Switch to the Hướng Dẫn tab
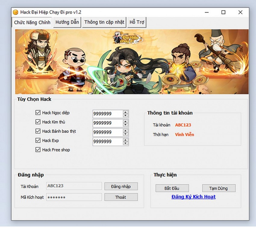The image size is (256, 228). click(x=67, y=22)
